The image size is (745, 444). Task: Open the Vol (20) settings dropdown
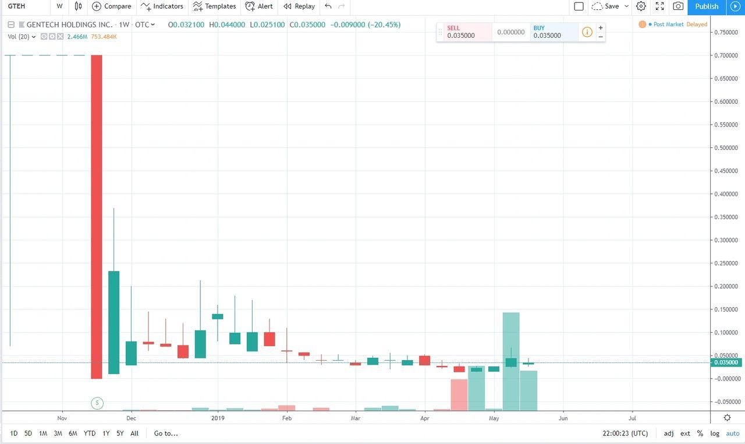coord(33,36)
